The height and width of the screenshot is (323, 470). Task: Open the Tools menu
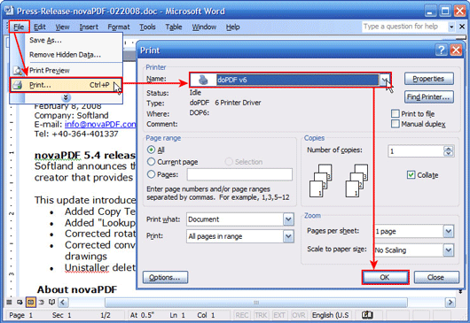point(147,27)
